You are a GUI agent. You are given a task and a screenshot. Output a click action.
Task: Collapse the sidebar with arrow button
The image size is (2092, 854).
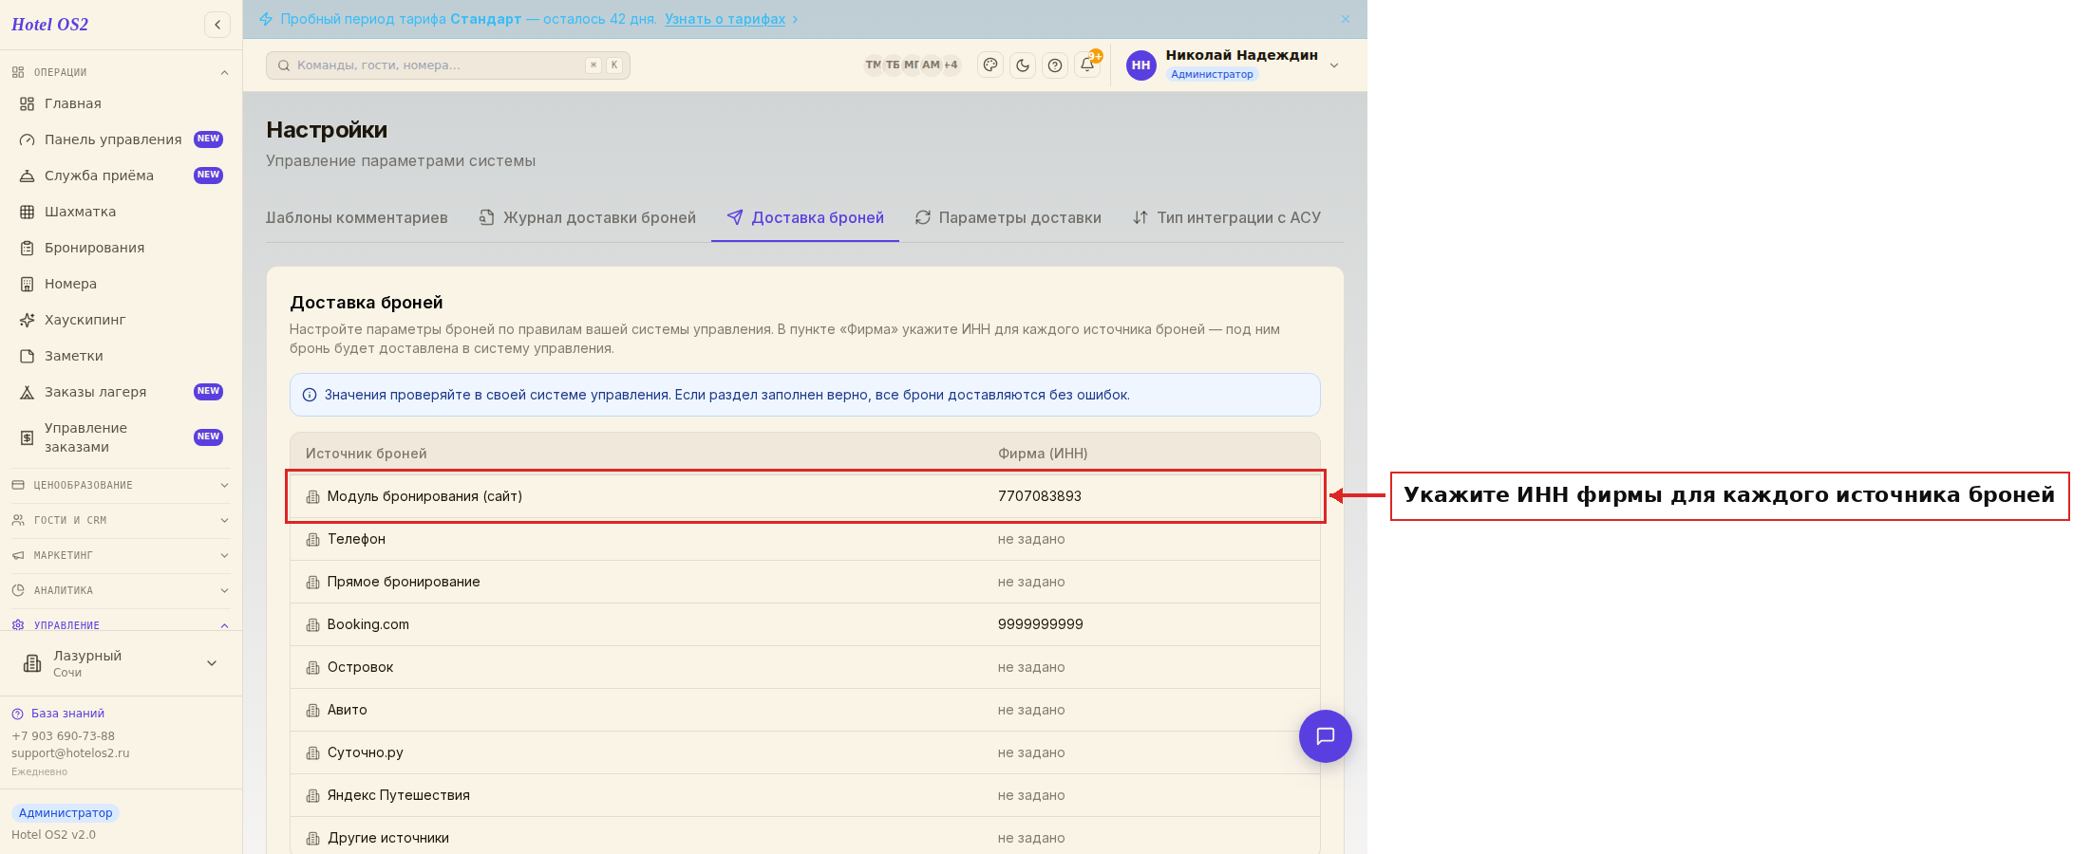pos(217,25)
